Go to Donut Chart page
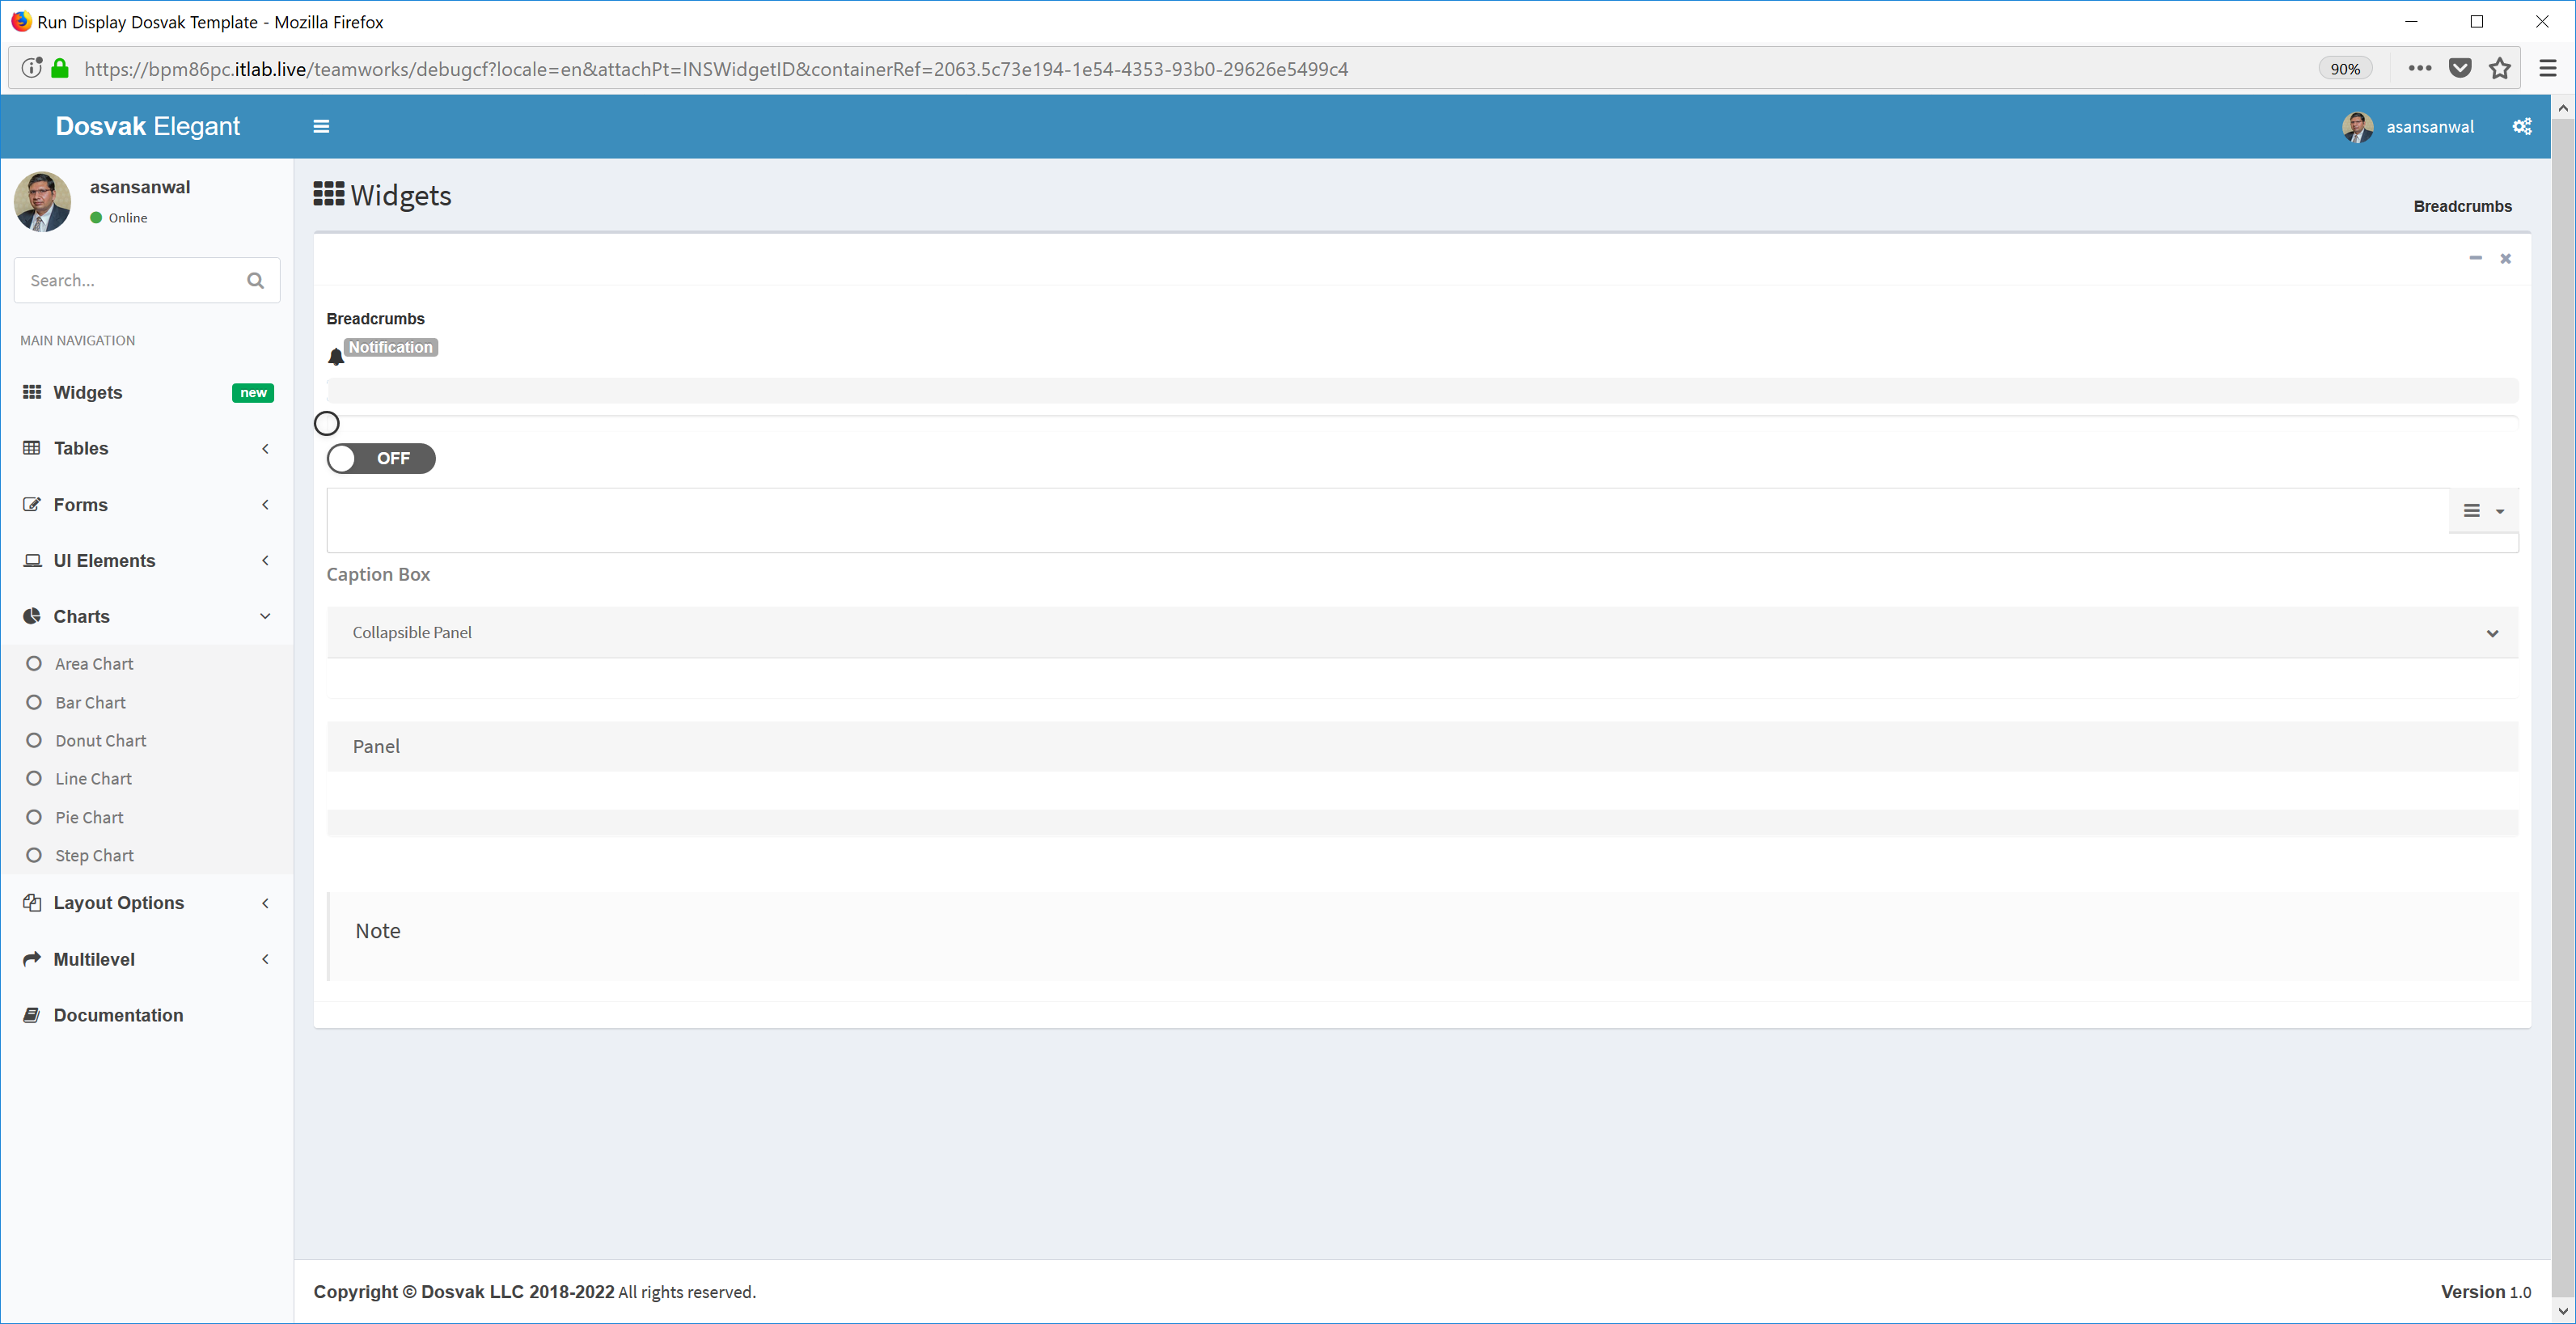This screenshot has height=1324, width=2576. click(101, 740)
